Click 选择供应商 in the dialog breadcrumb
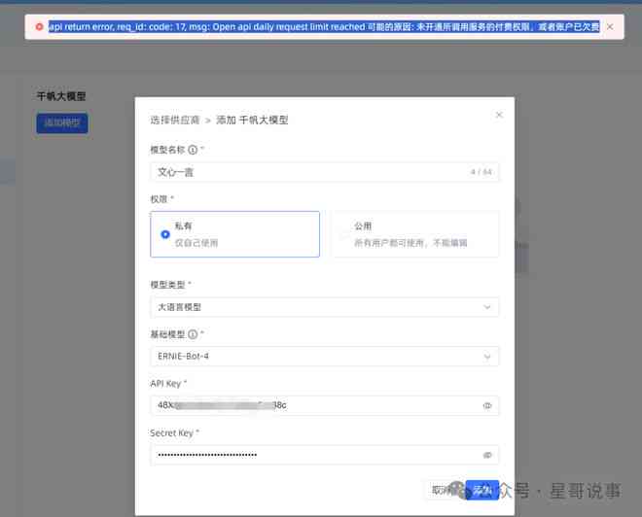Image resolution: width=642 pixels, height=517 pixels. pyautogui.click(x=175, y=120)
